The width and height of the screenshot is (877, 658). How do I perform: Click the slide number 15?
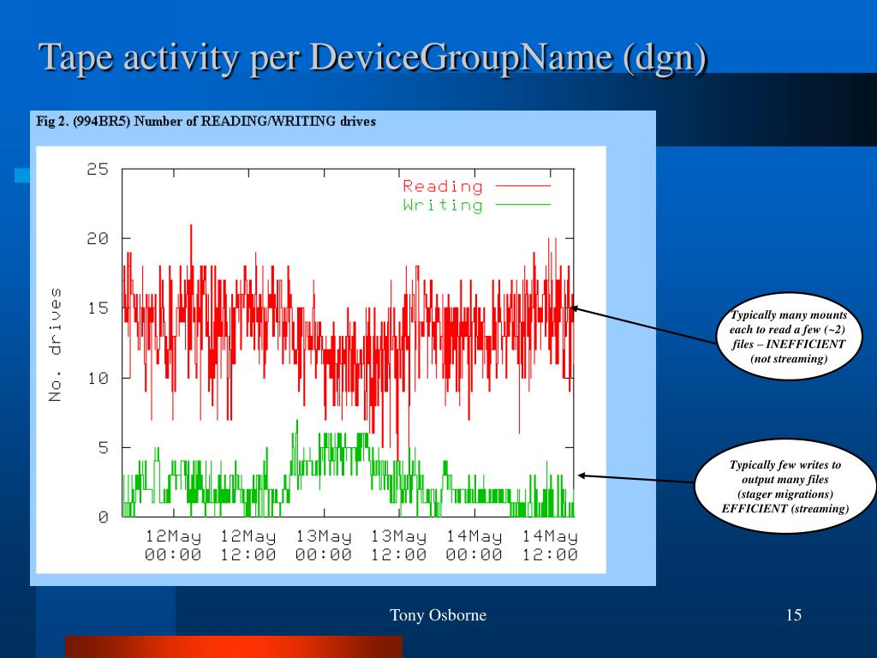click(794, 615)
